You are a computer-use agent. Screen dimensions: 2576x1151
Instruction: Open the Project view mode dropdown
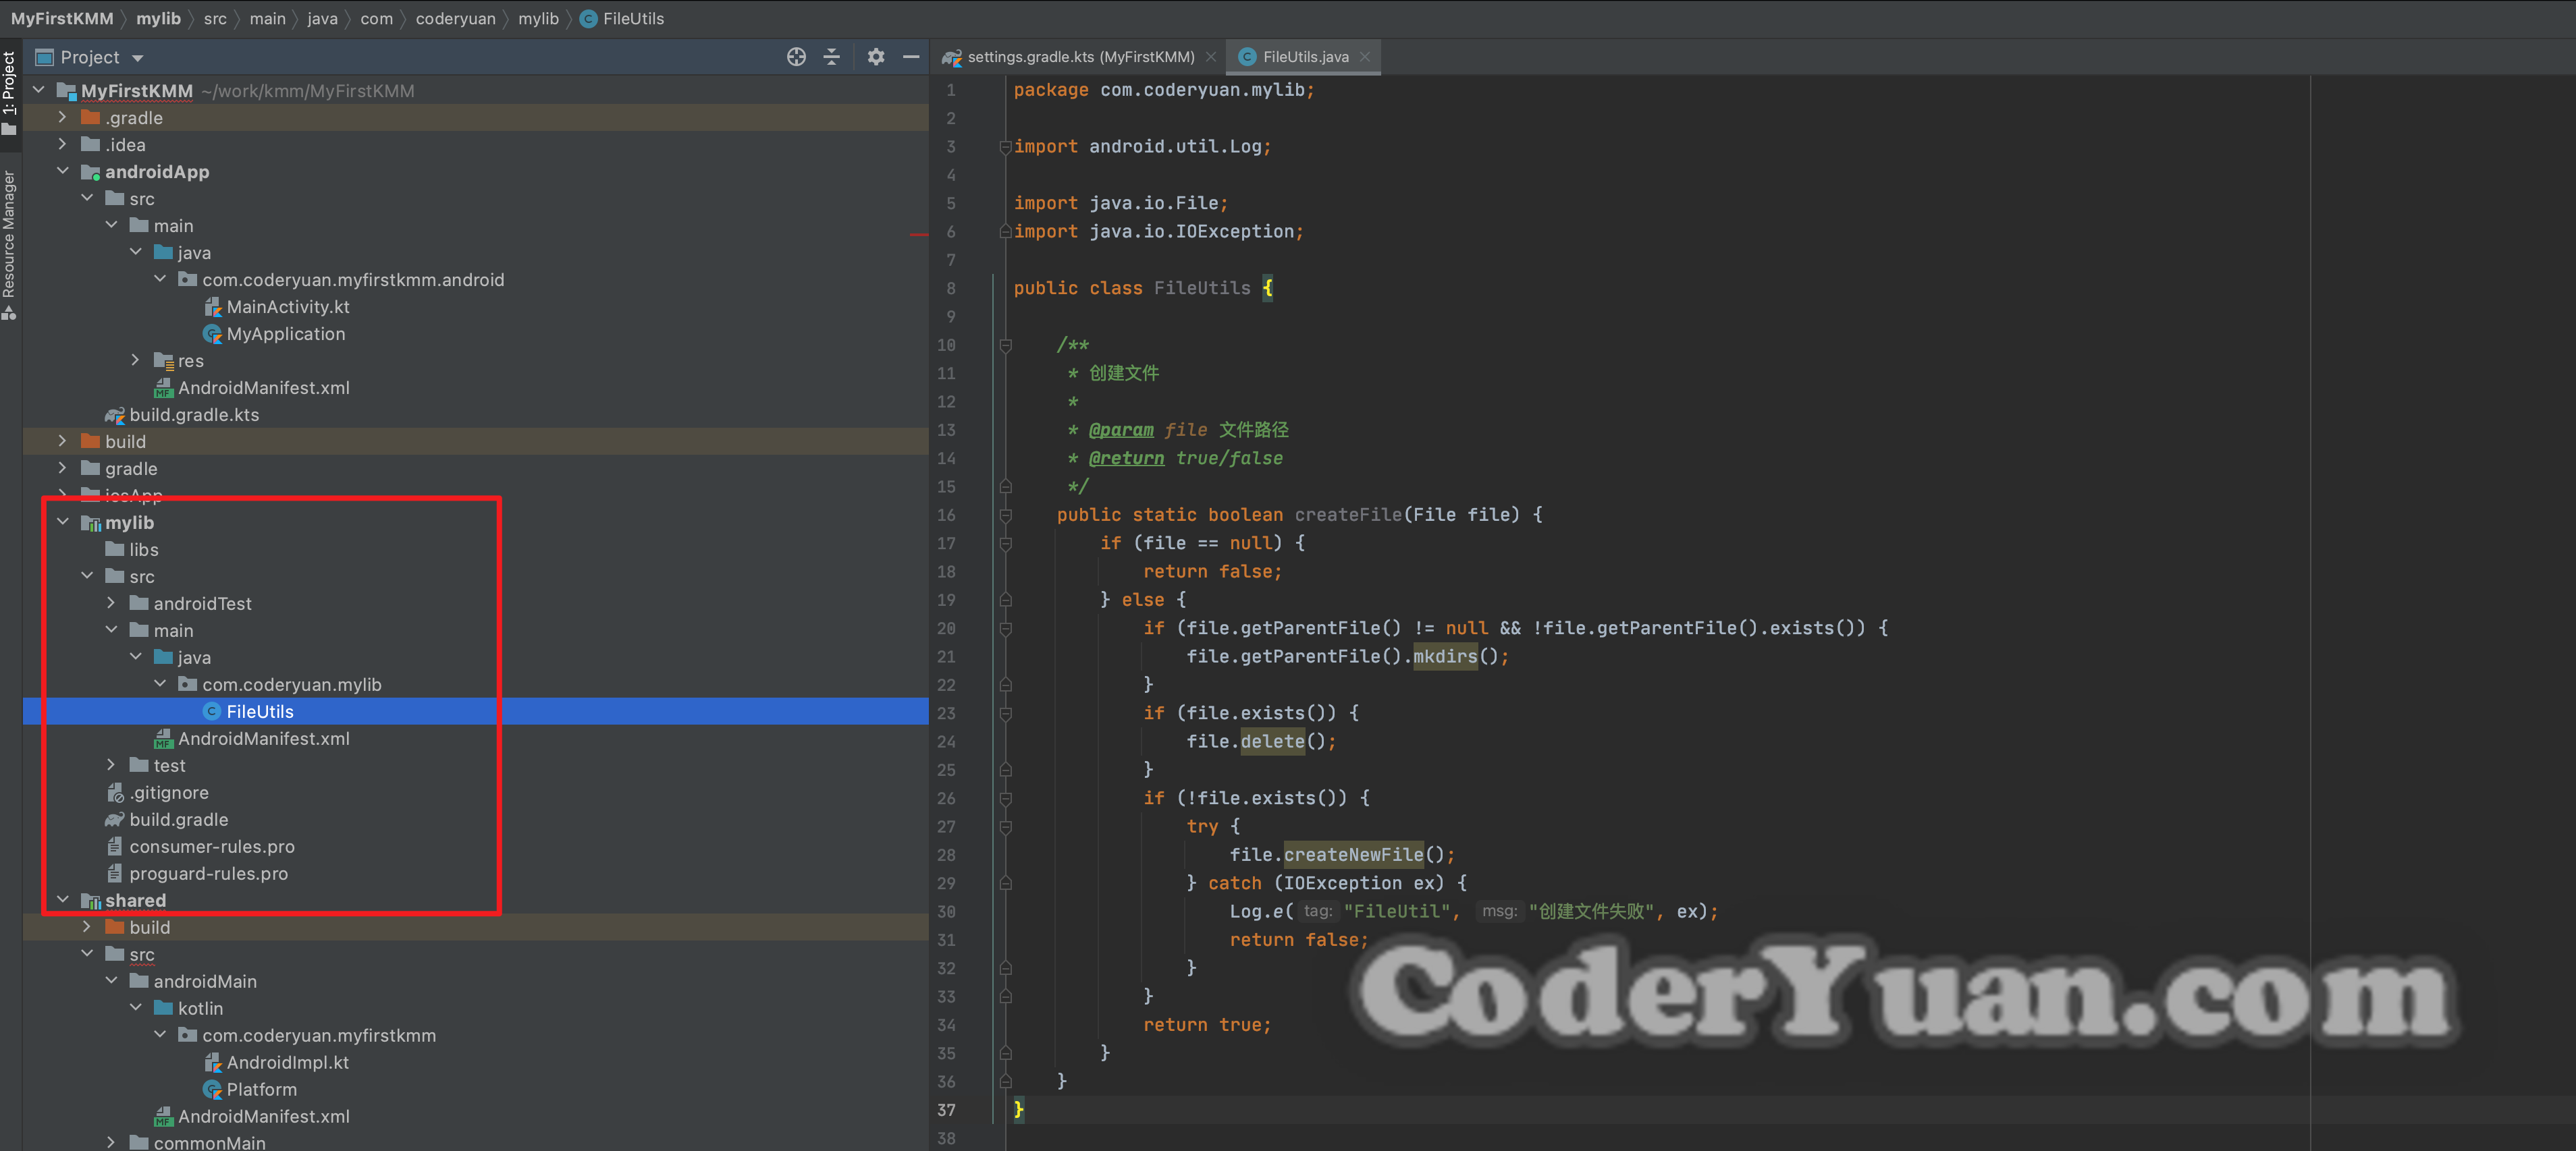click(138, 58)
